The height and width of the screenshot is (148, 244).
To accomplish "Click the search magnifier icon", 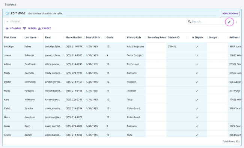I will [189, 22].
